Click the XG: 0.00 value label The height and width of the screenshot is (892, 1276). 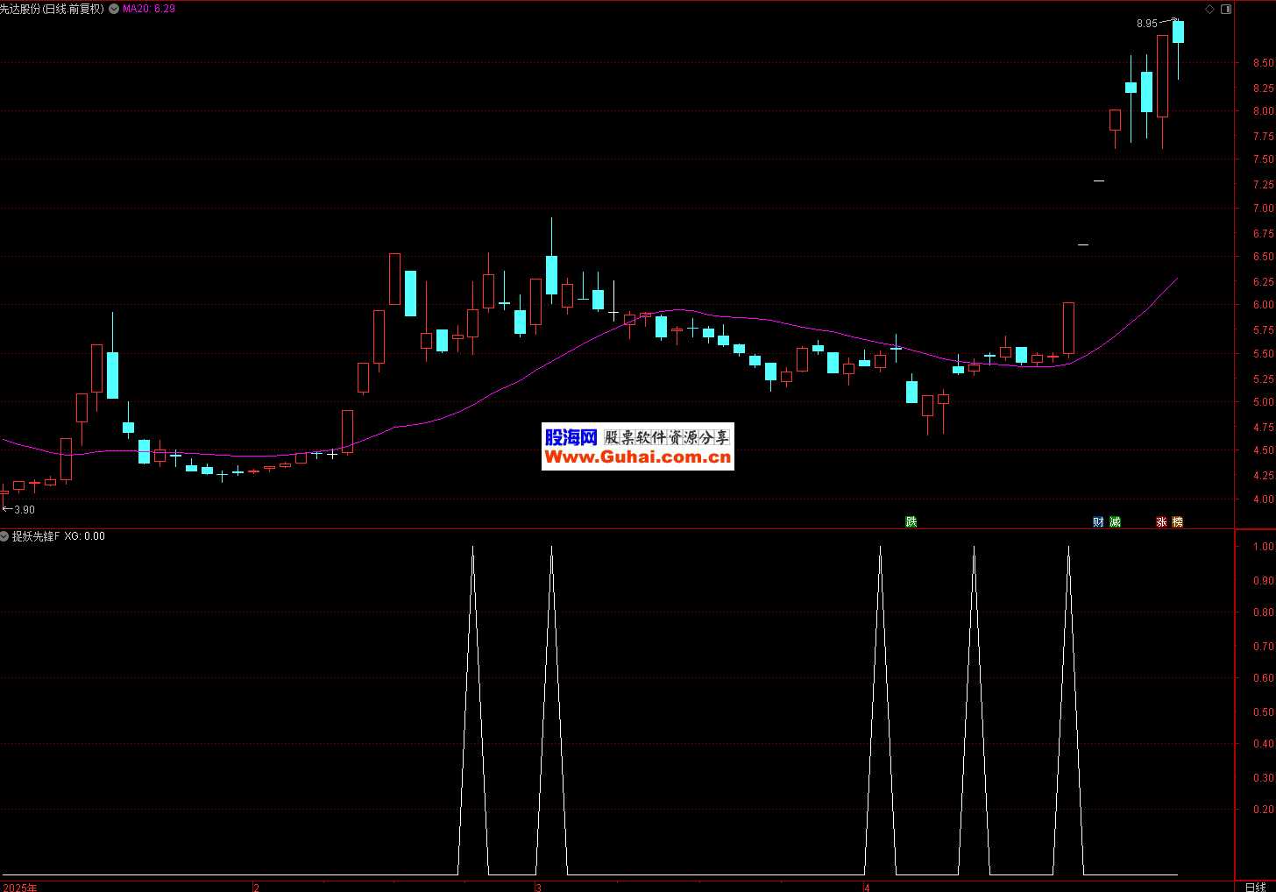(85, 536)
